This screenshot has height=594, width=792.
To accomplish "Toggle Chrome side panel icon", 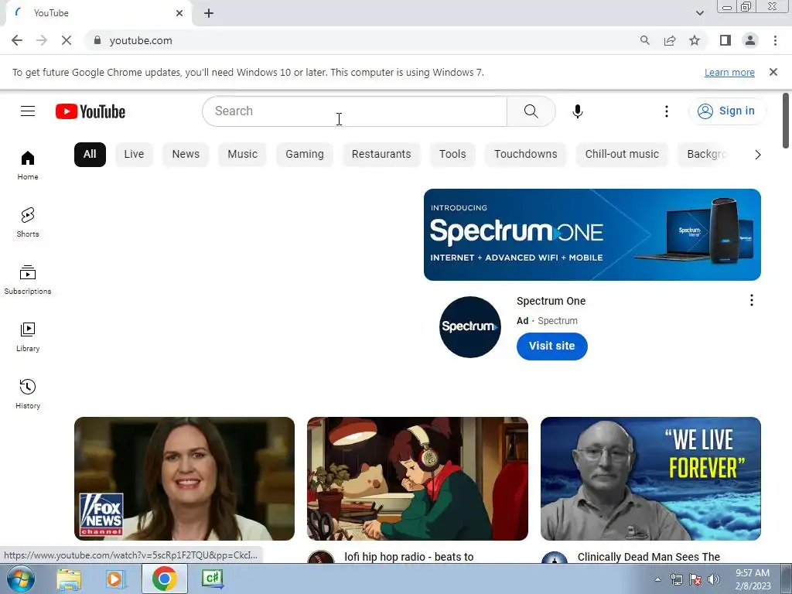I will coord(725,40).
